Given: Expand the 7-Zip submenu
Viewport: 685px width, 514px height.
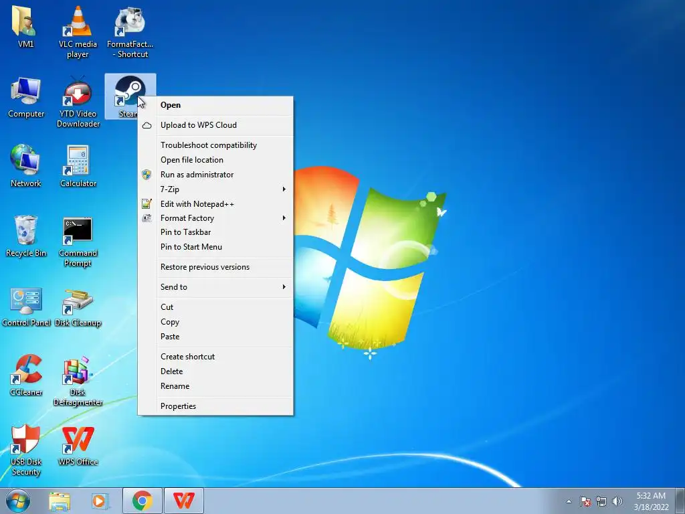Looking at the screenshot, I should point(216,189).
